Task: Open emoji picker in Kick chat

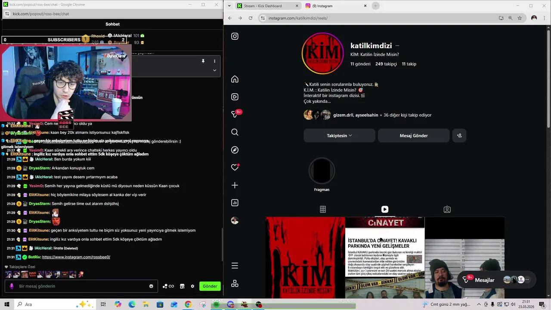Action: pos(151,286)
